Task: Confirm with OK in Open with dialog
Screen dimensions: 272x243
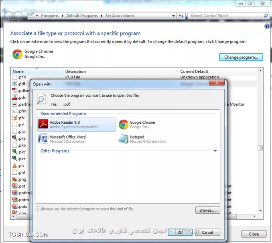Action: pos(180,232)
